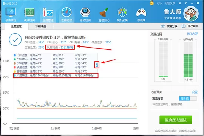Minimize the 鲁大师 window

[x=192, y=3]
